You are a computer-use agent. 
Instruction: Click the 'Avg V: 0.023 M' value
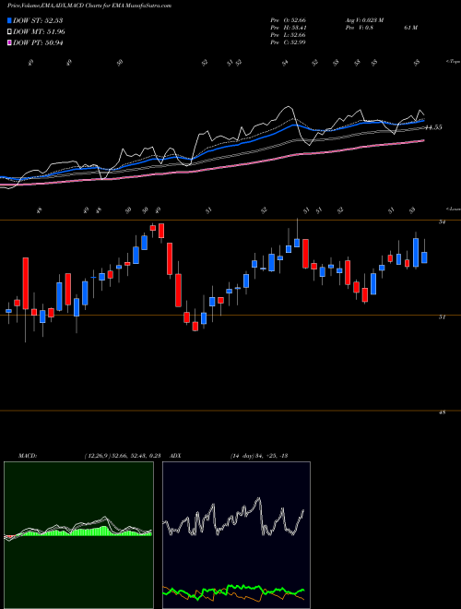click(x=364, y=20)
